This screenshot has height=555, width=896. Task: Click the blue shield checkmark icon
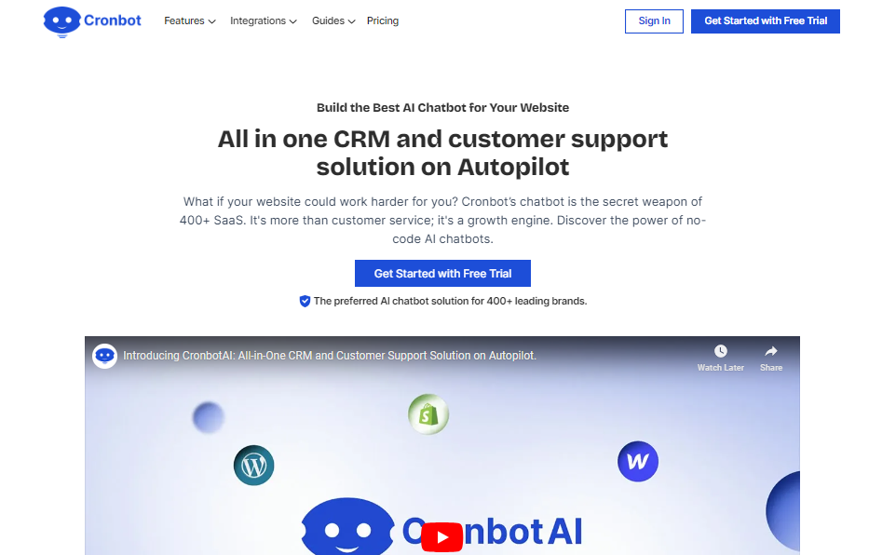pos(305,301)
